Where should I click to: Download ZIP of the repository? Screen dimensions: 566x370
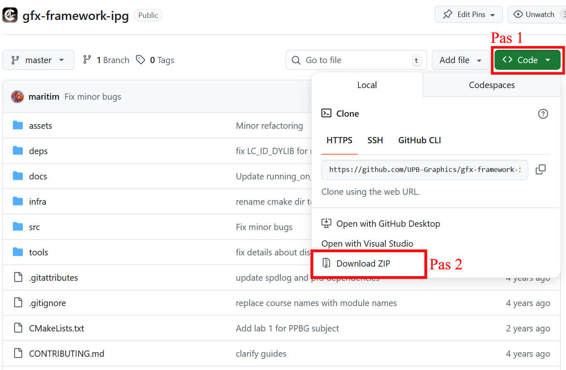(x=363, y=263)
